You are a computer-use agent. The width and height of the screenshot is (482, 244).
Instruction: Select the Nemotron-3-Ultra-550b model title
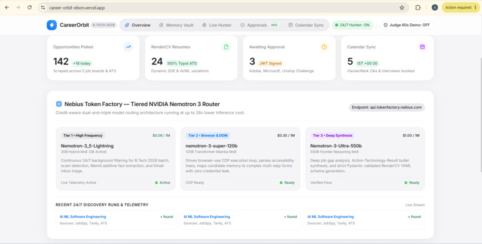tap(336, 146)
